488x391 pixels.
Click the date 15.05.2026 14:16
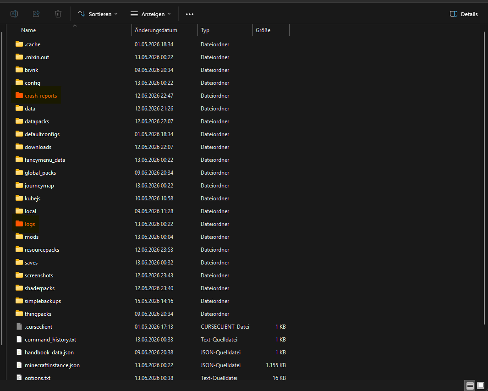coord(154,301)
